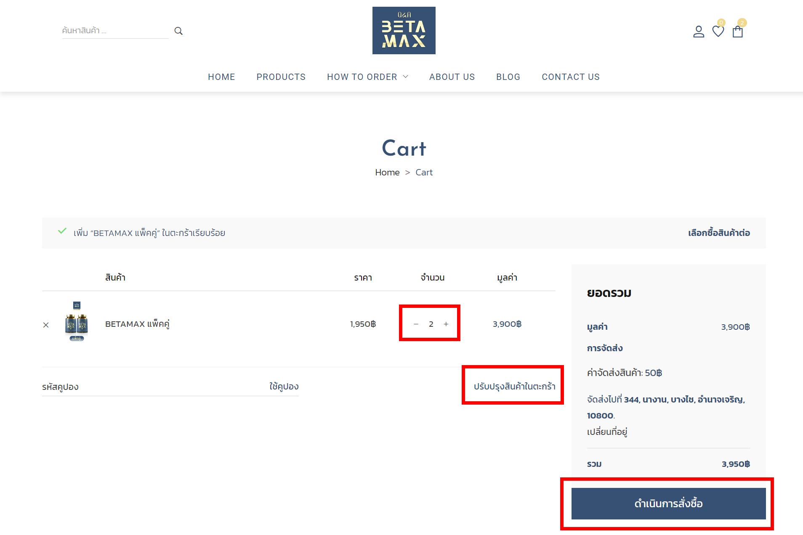Click the Cart page title

tap(404, 148)
